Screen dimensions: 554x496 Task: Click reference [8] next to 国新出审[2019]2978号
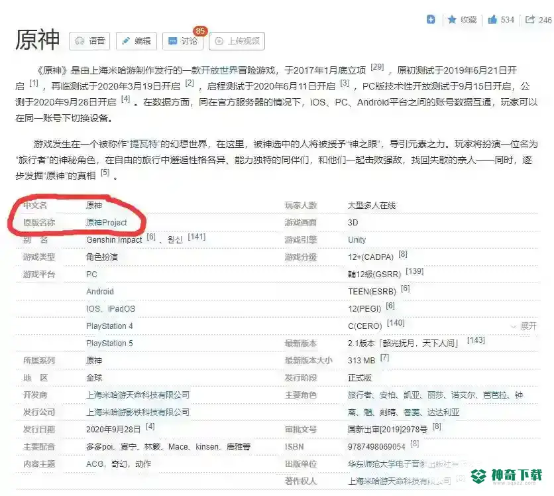437,426
